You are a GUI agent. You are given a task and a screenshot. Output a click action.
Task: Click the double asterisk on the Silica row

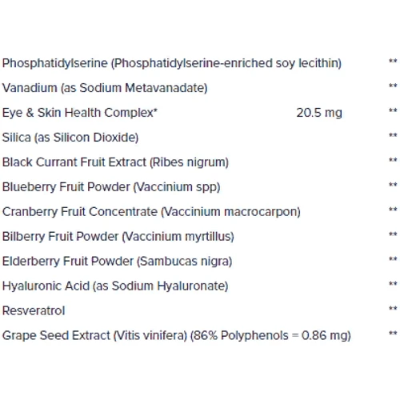(393, 135)
